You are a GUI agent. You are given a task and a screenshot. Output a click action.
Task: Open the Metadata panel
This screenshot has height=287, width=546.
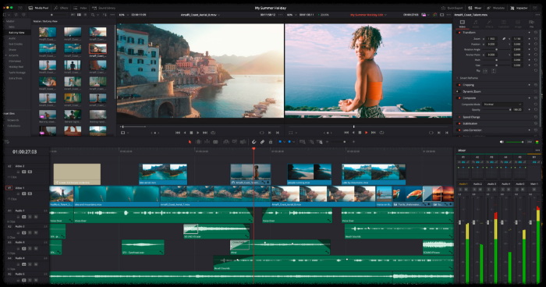[496, 8]
